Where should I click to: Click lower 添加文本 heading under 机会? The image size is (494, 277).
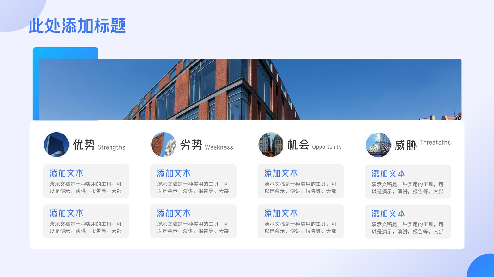(281, 213)
